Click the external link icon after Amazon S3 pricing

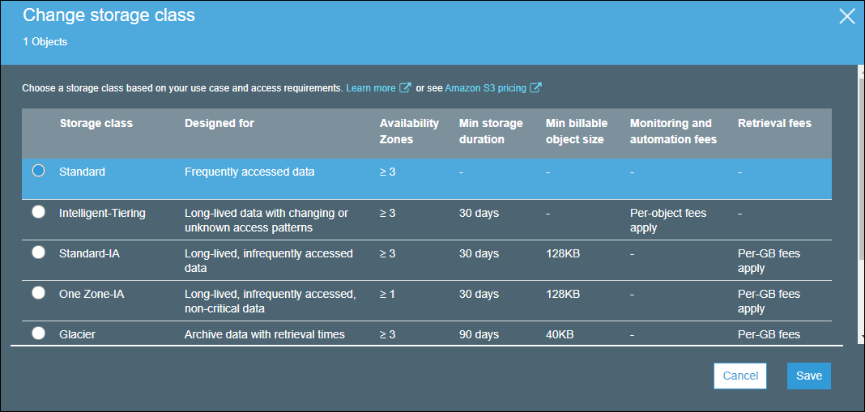point(535,88)
